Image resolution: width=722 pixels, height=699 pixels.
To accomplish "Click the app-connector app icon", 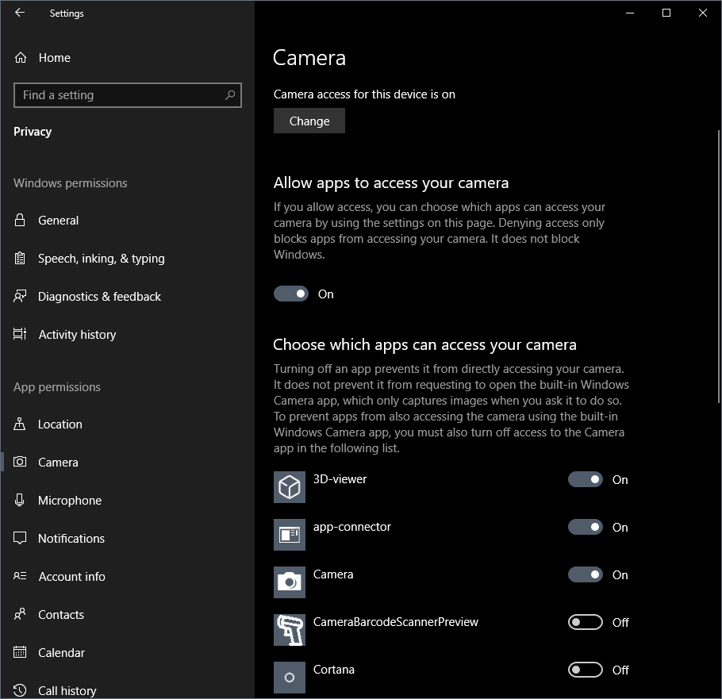I will [289, 535].
